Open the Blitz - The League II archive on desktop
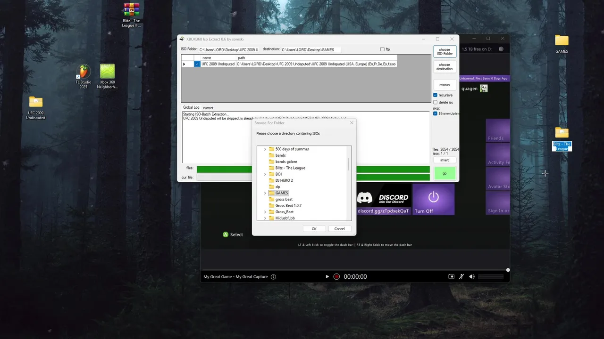Viewport: 604px width, 339px height. [x=131, y=15]
